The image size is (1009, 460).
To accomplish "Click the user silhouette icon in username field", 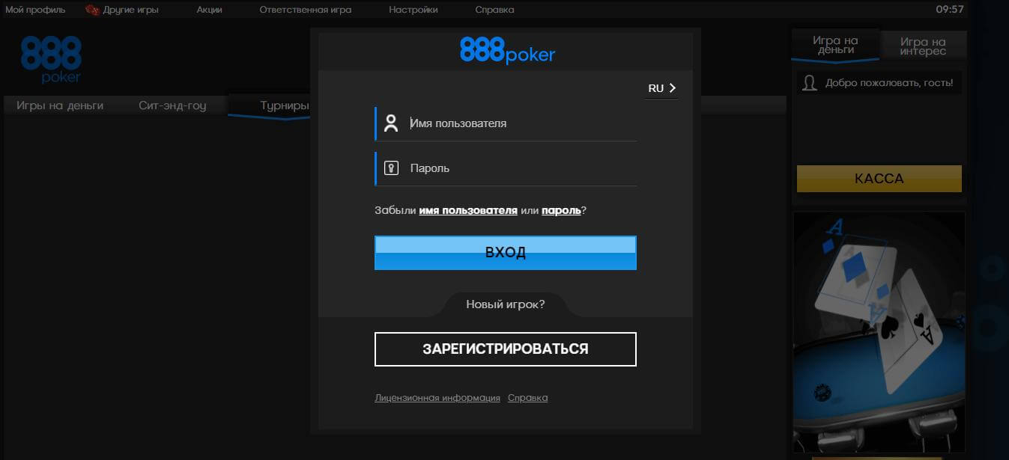I will click(x=390, y=123).
